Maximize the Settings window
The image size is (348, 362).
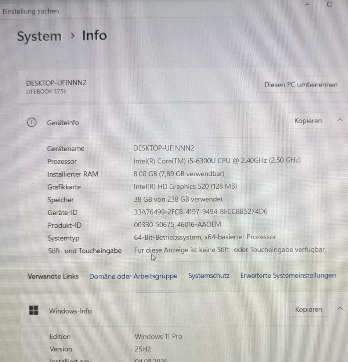point(330,4)
